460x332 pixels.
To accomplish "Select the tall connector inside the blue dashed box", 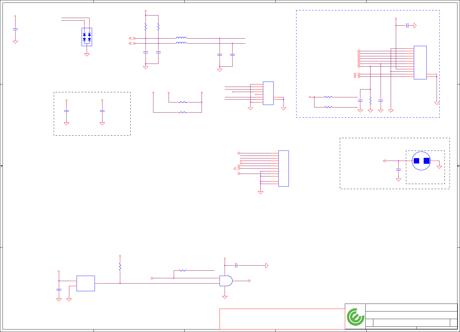I will coord(420,62).
